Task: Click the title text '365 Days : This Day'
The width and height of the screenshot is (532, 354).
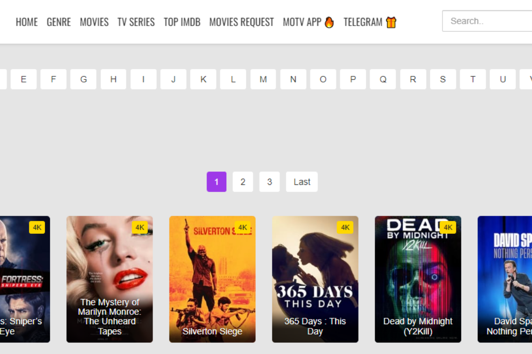Action: coord(315,326)
